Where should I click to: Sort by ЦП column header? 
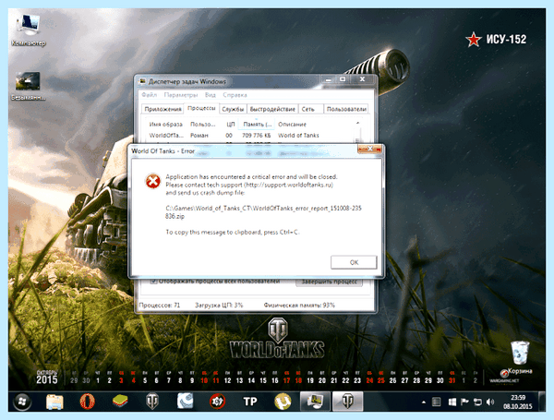coord(230,125)
